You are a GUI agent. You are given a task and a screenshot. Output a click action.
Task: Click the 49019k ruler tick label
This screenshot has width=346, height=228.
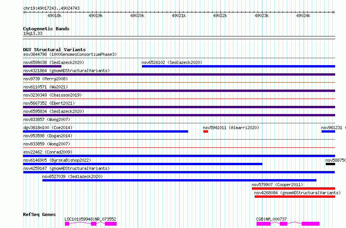tap(96, 16)
